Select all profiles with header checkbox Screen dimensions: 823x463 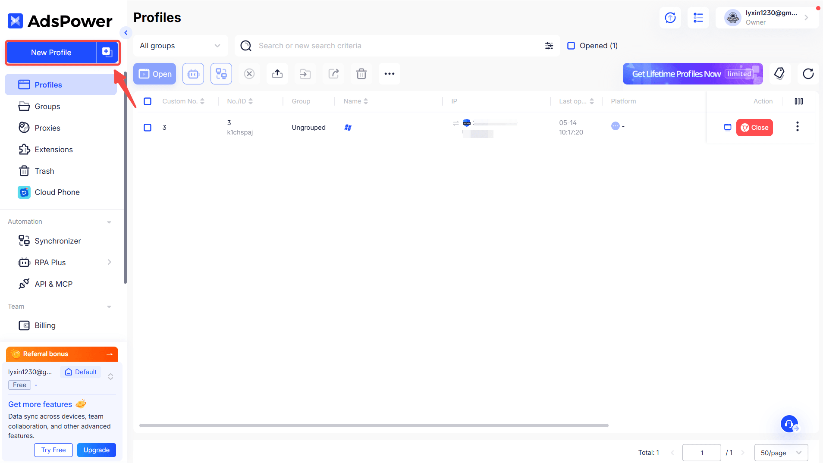click(x=148, y=101)
